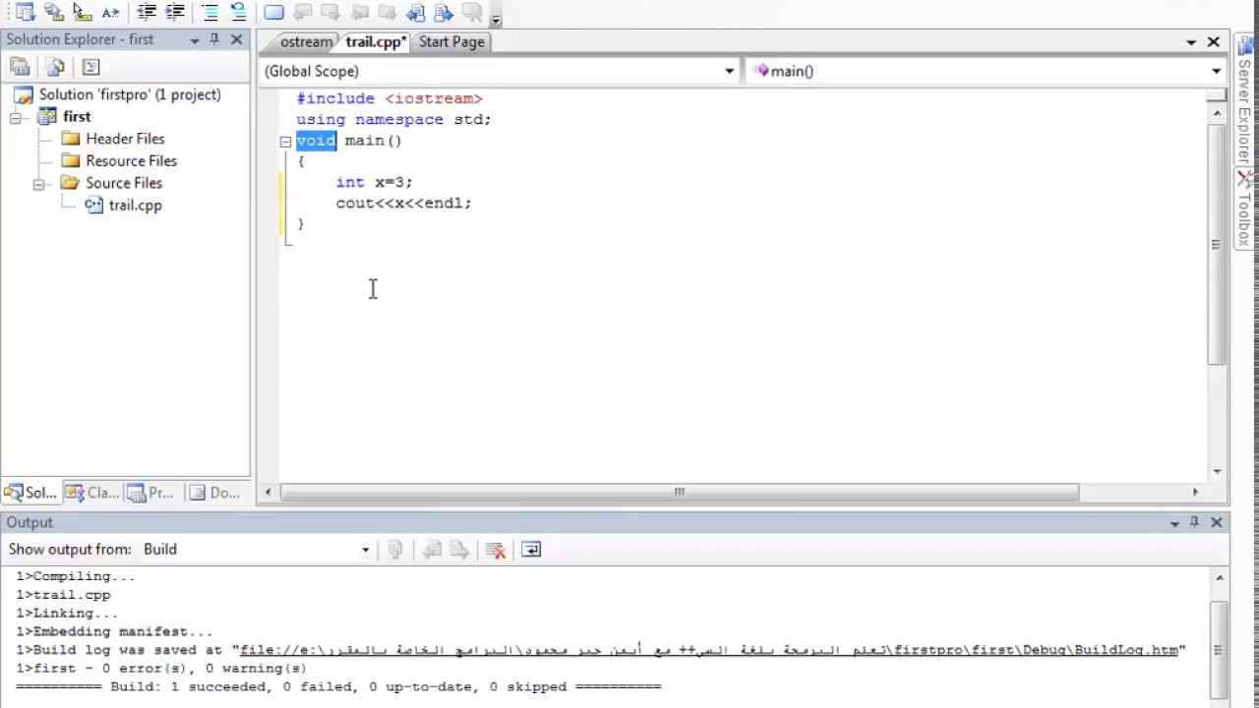
Task: Toggle word wrap in Output window
Action: pos(531,550)
